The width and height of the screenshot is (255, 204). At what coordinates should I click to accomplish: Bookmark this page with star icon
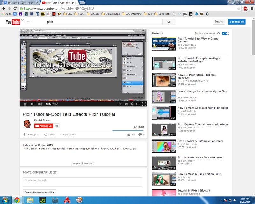click(x=239, y=9)
